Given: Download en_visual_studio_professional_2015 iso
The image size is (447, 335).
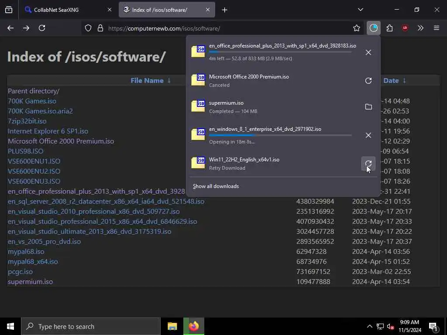Looking at the screenshot, I should tap(102, 222).
